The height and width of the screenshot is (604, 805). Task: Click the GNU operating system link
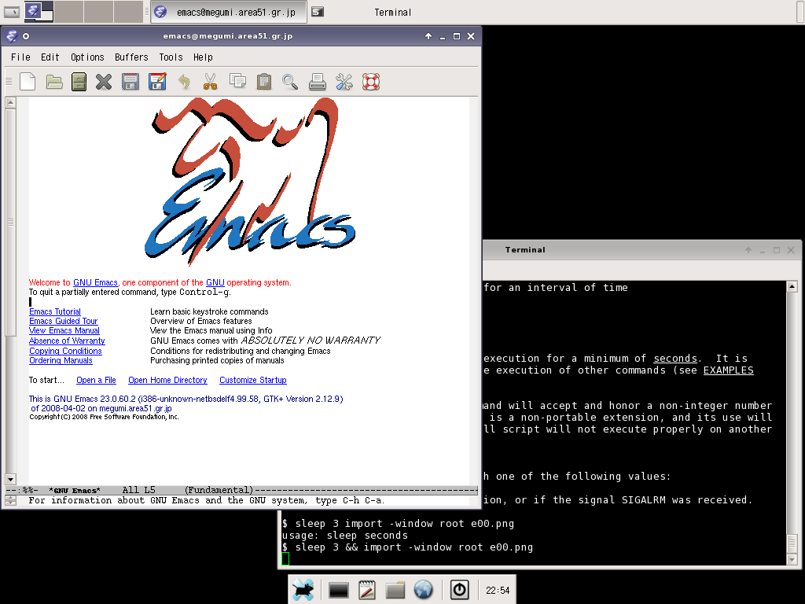point(215,282)
